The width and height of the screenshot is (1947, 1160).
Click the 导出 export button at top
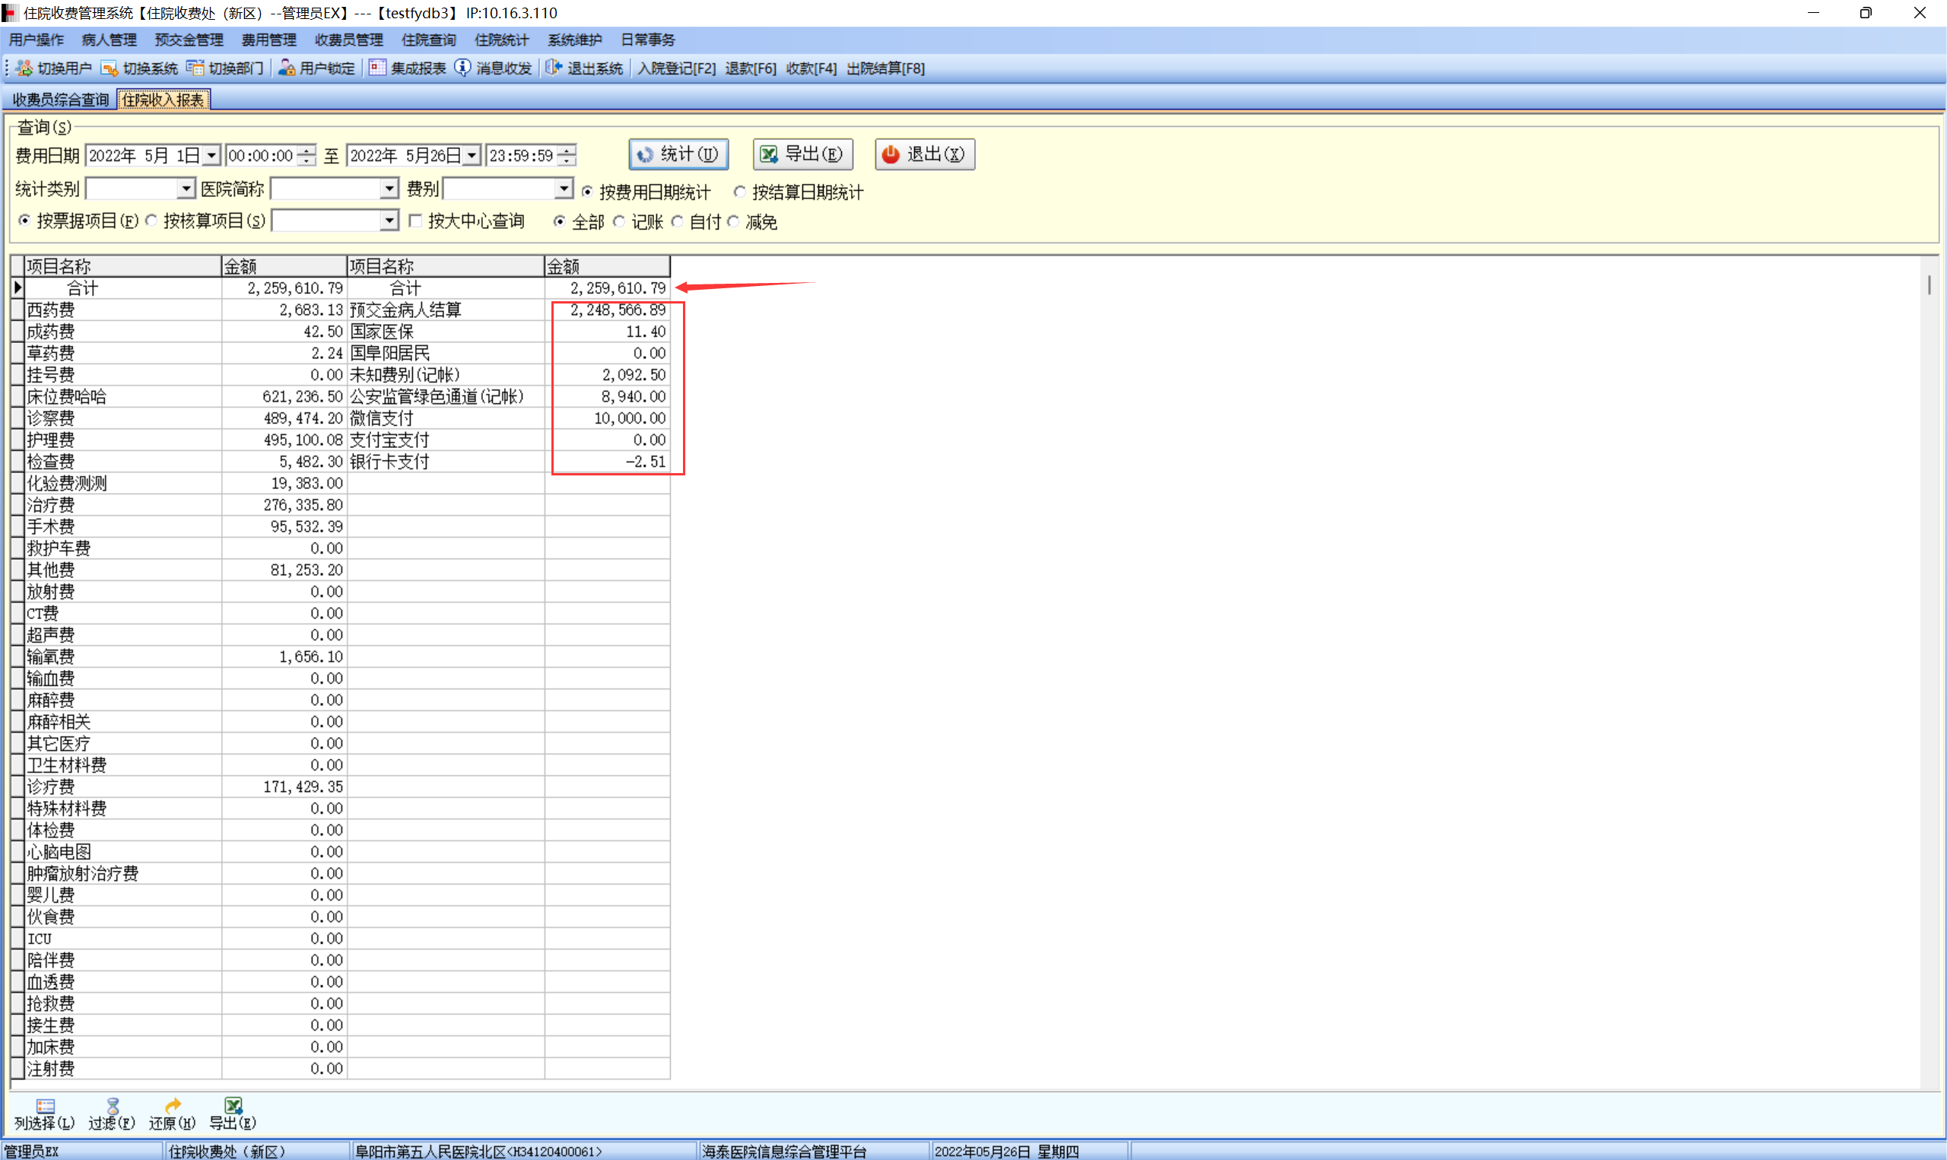point(802,154)
